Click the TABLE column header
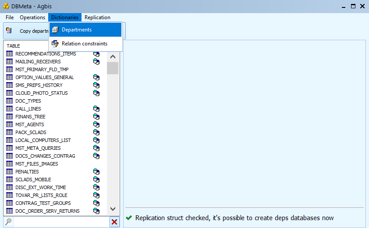Image resolution: width=369 pixels, height=228 pixels. coord(14,46)
